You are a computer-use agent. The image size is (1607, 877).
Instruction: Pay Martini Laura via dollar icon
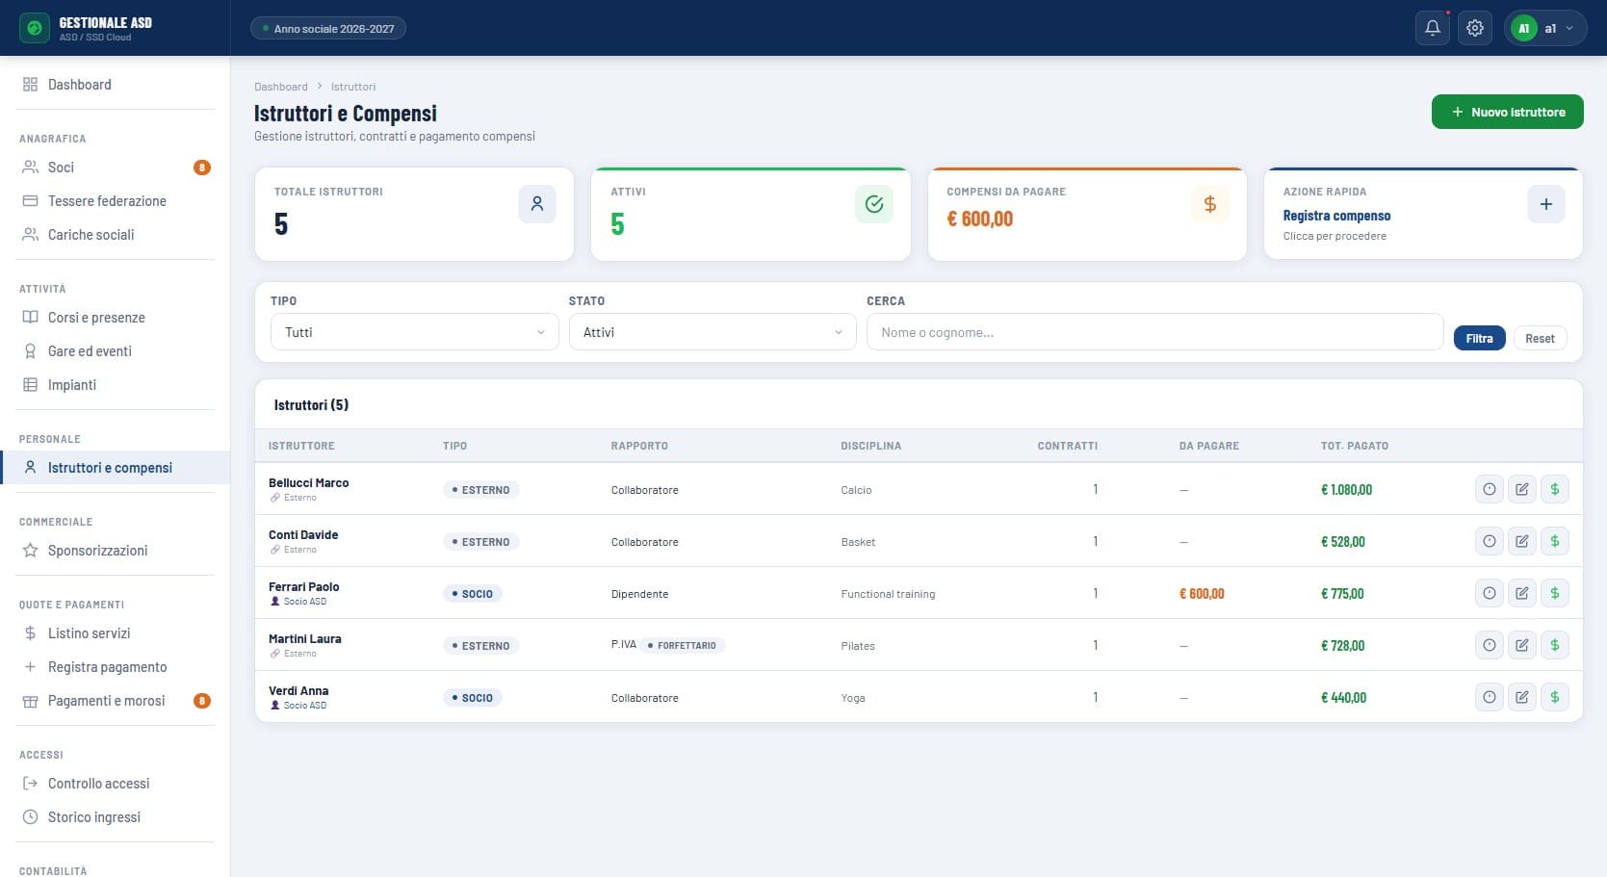pos(1554,645)
